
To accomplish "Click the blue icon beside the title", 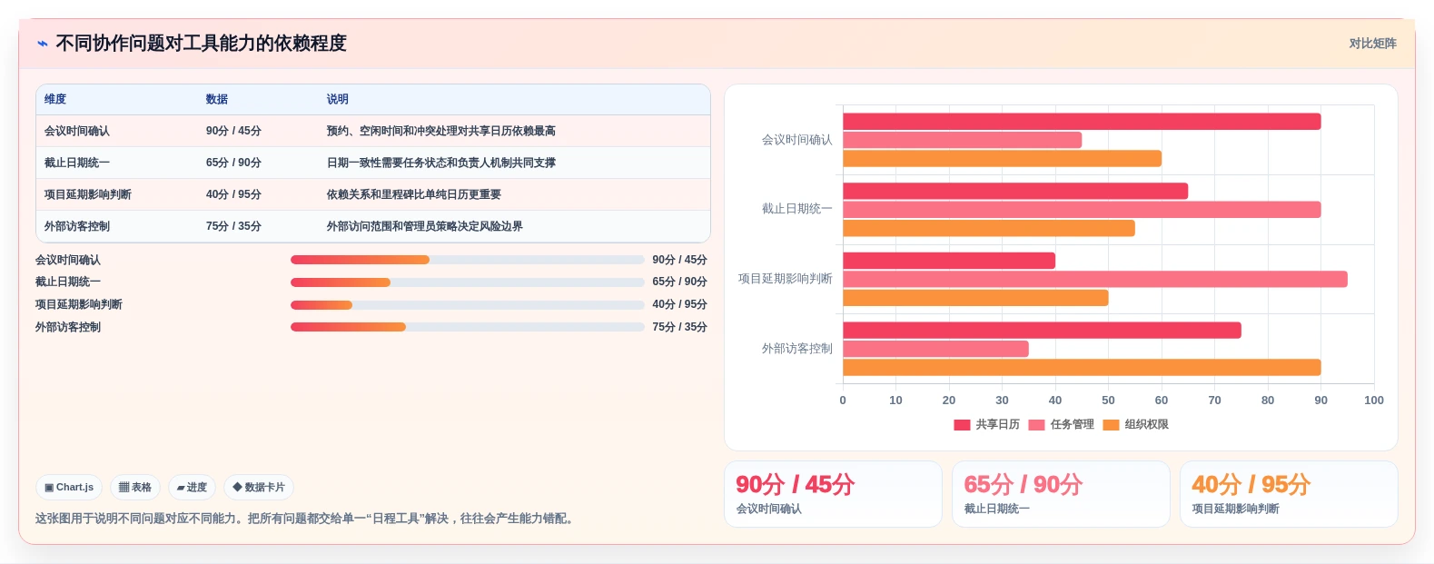I will click(43, 44).
